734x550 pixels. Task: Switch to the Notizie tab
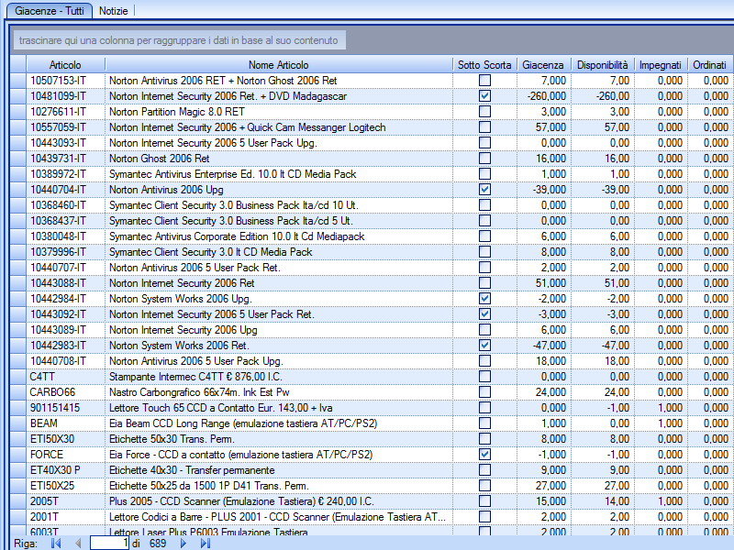pyautogui.click(x=113, y=11)
